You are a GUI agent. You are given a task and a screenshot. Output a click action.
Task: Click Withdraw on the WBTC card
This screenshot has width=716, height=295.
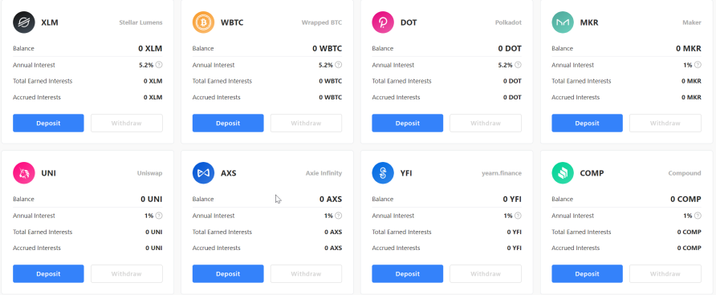coord(306,123)
